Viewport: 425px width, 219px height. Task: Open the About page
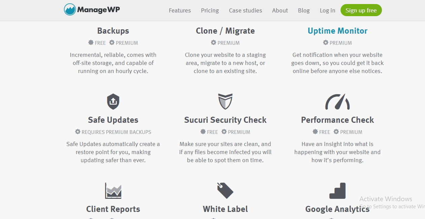tap(280, 10)
